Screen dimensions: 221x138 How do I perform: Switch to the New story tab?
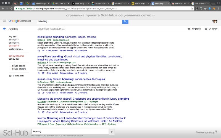80,4
